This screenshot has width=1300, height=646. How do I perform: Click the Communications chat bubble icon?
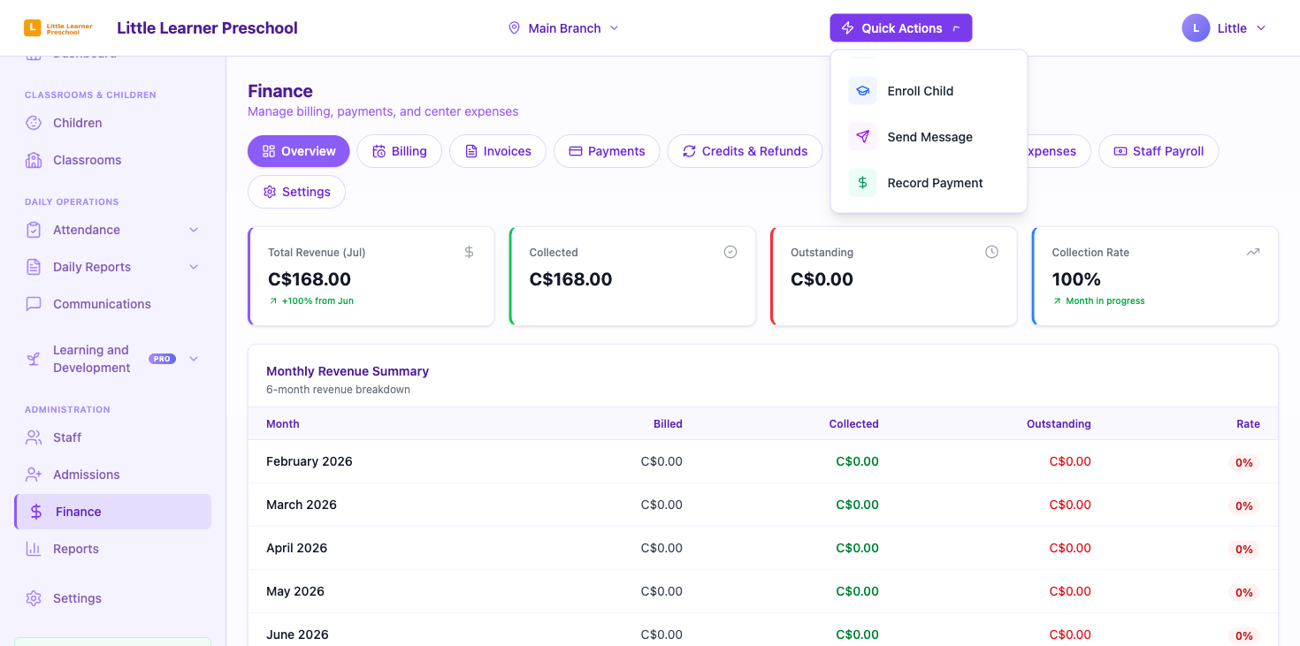tap(34, 304)
